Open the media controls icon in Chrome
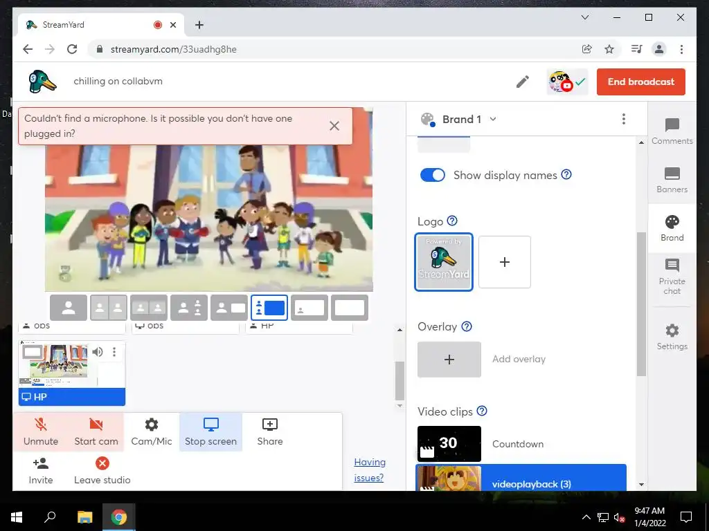 click(x=637, y=49)
